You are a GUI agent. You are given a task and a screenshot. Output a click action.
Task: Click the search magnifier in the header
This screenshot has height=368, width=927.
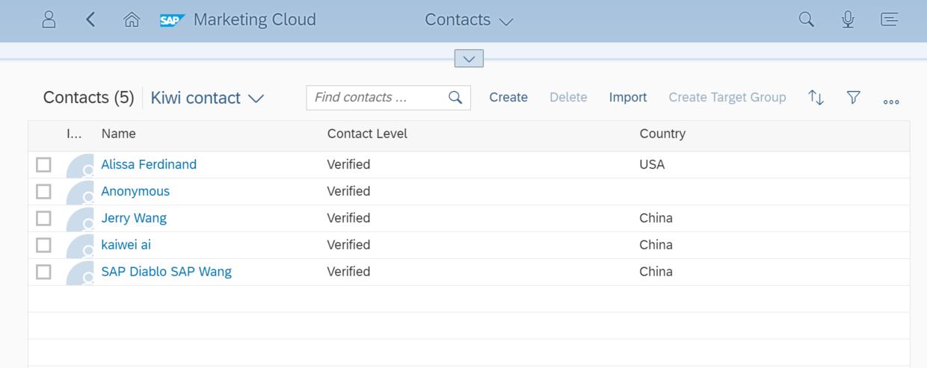pyautogui.click(x=806, y=20)
